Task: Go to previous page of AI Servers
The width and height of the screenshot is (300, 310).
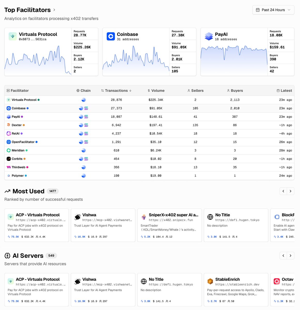Action: [x=283, y=255]
